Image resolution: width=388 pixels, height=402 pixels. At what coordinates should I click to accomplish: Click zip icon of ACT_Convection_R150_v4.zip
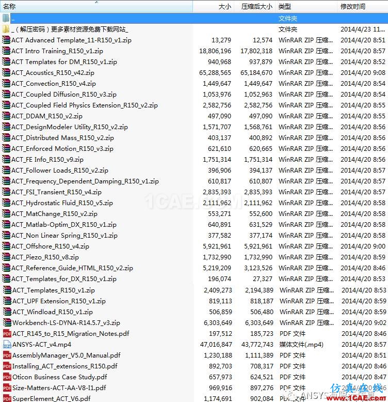tap(6, 83)
